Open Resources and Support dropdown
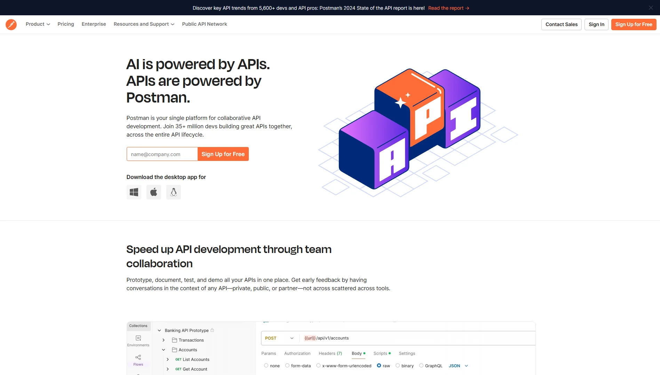Screen dimensions: 660x375 pyautogui.click(x=144, y=24)
